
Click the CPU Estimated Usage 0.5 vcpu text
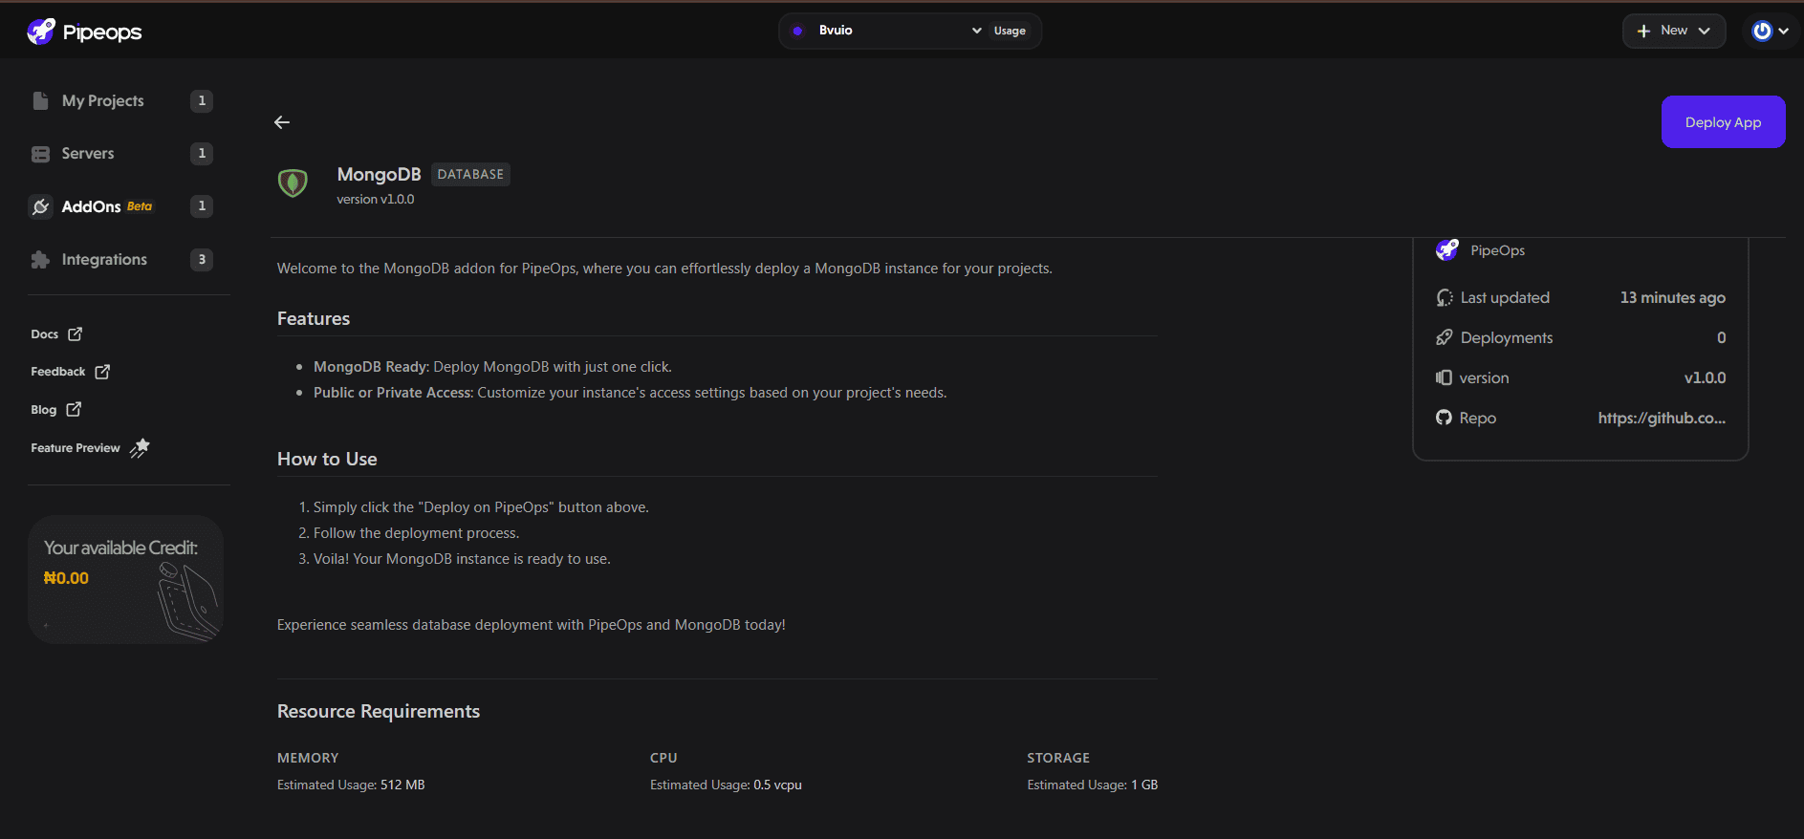click(x=726, y=785)
